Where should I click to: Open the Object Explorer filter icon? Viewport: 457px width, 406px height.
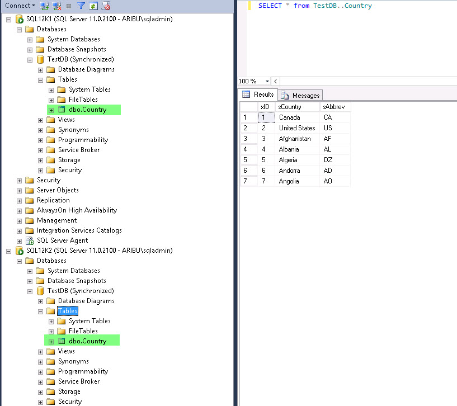point(82,6)
